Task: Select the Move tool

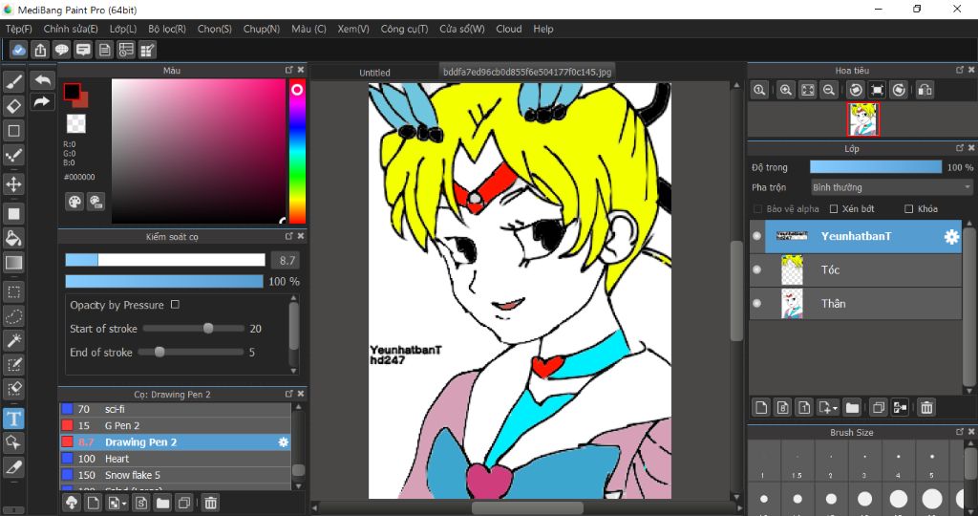Action: point(13,184)
